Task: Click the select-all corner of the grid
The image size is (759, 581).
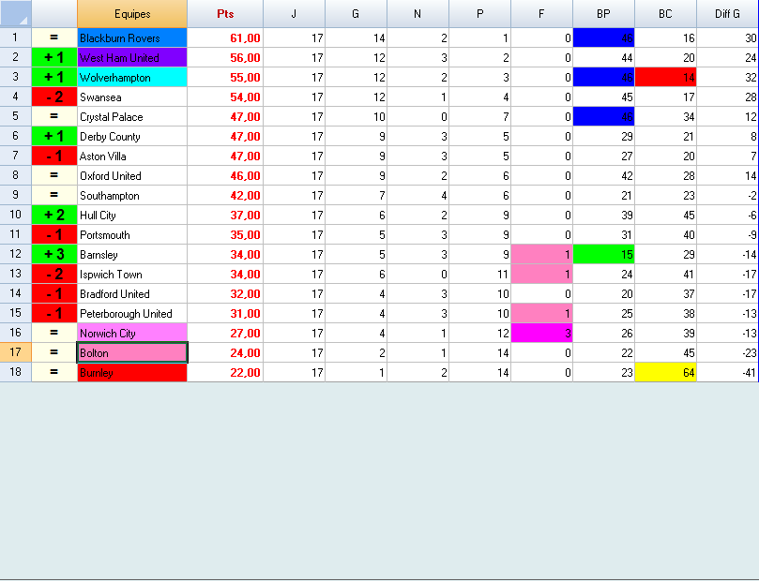Action: click(16, 13)
